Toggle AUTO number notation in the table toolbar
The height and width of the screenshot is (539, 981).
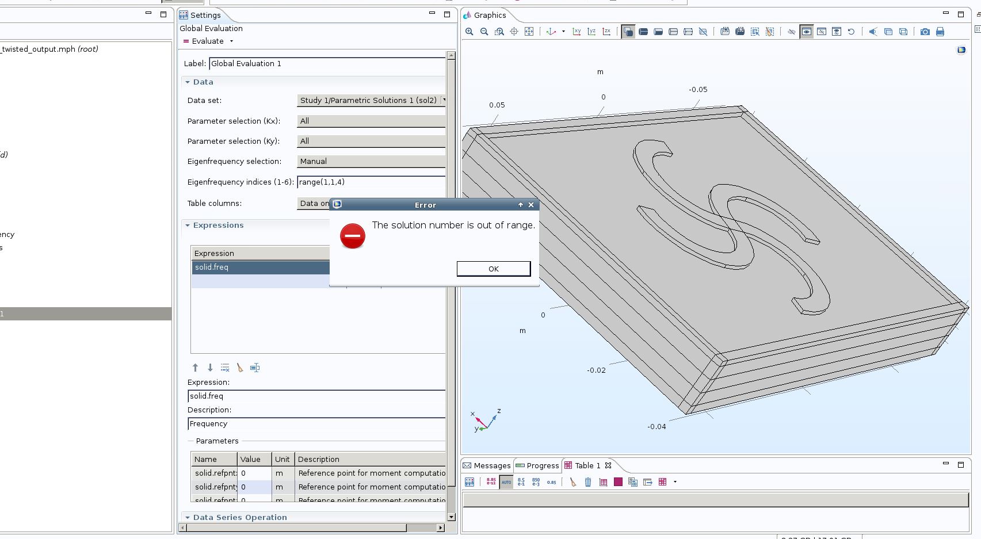click(506, 482)
